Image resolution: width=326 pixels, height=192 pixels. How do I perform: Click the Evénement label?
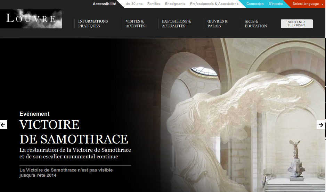tap(34, 114)
